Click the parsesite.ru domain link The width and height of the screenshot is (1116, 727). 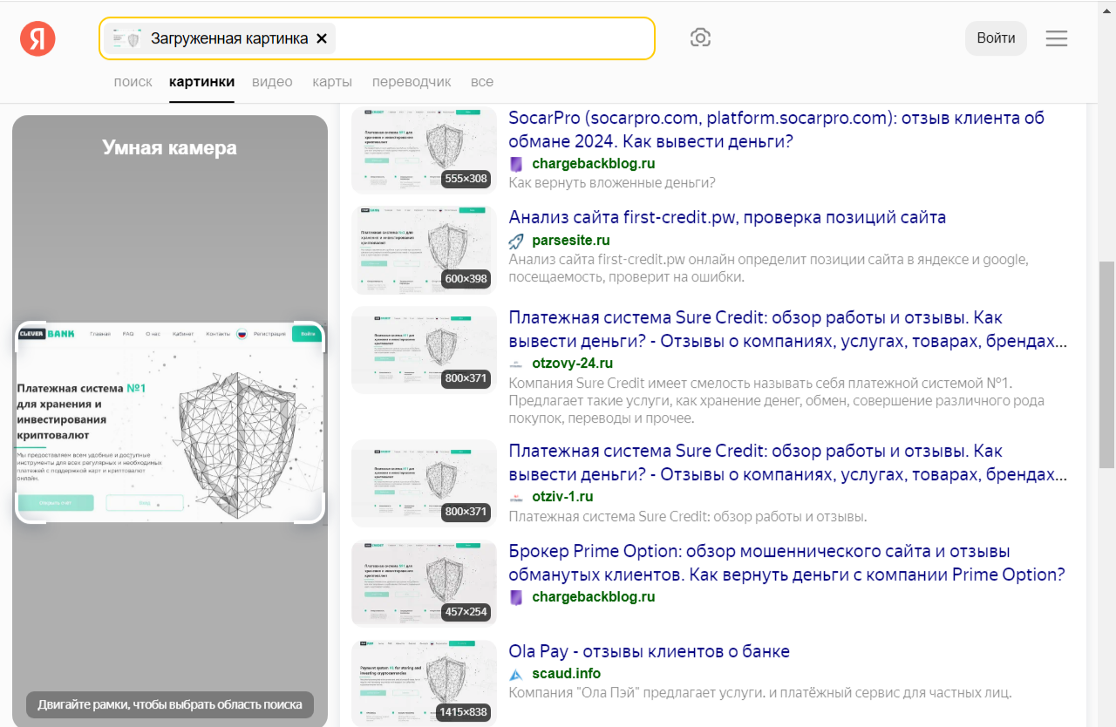(570, 241)
